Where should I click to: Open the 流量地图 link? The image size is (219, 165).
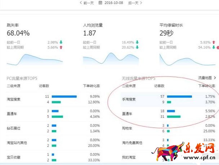point(205,77)
